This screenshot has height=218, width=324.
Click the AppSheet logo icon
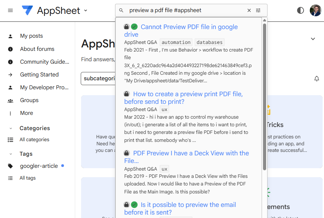(x=27, y=10)
